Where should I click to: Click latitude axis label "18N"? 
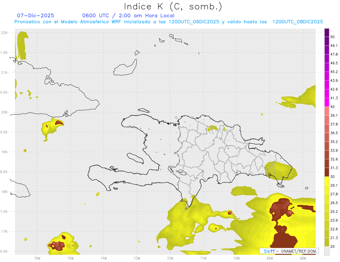pos(5,192)
